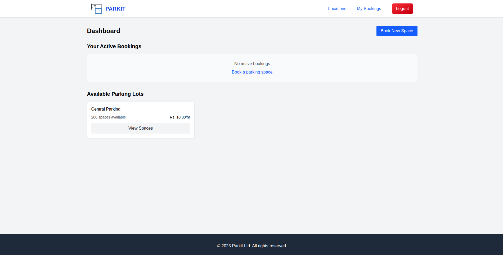Log out using the red Logout button
Screen dimensions: 503x255
(x=402, y=9)
